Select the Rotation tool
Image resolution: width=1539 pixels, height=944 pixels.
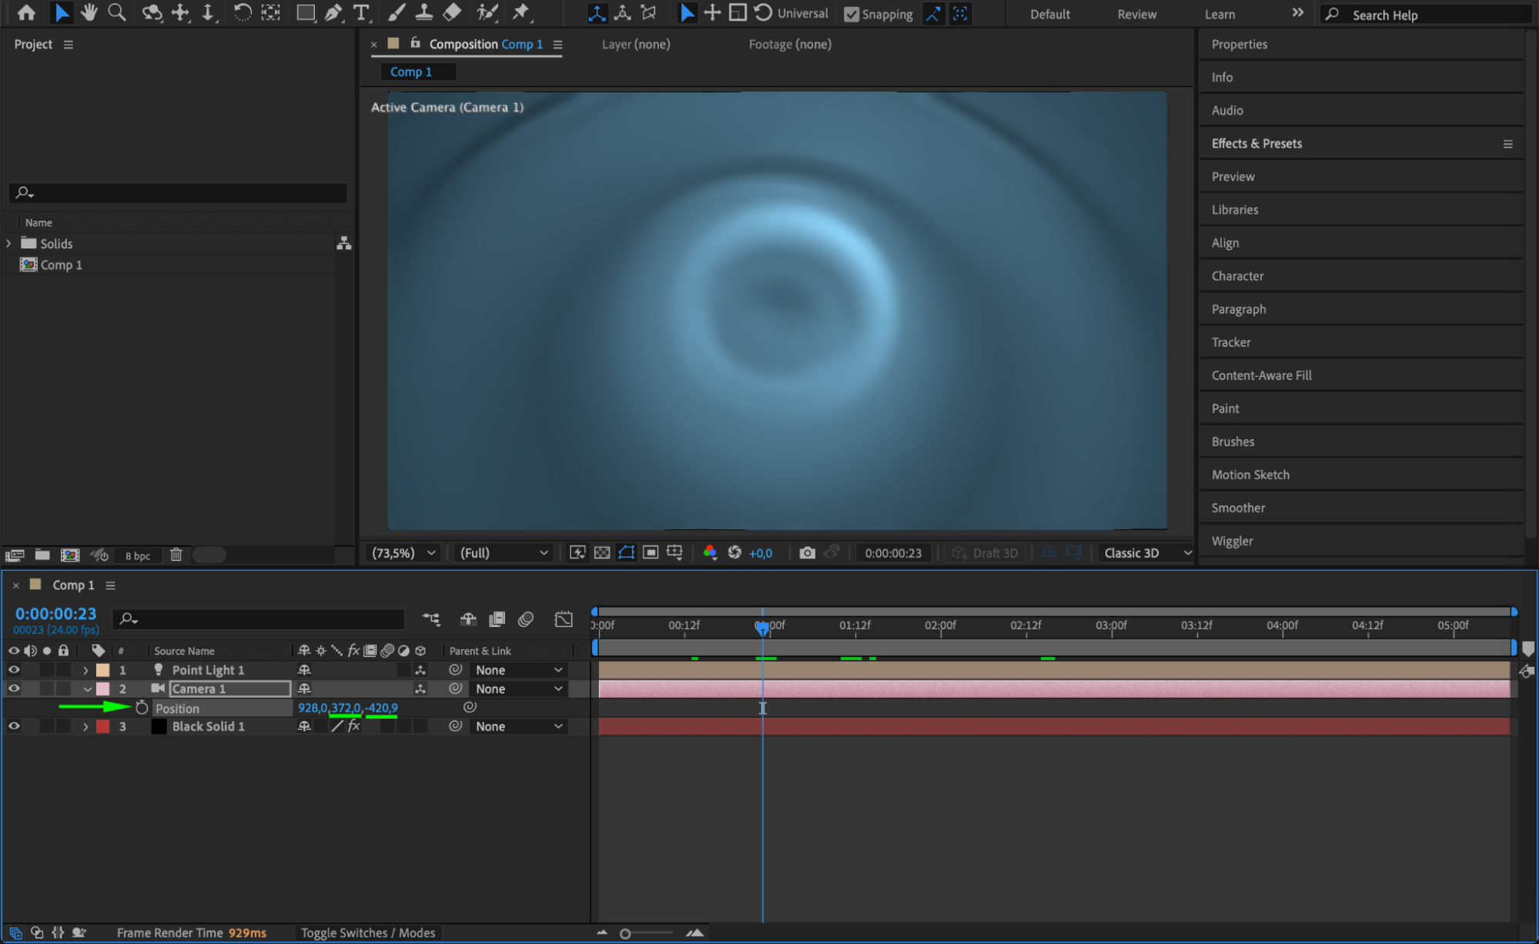(242, 12)
